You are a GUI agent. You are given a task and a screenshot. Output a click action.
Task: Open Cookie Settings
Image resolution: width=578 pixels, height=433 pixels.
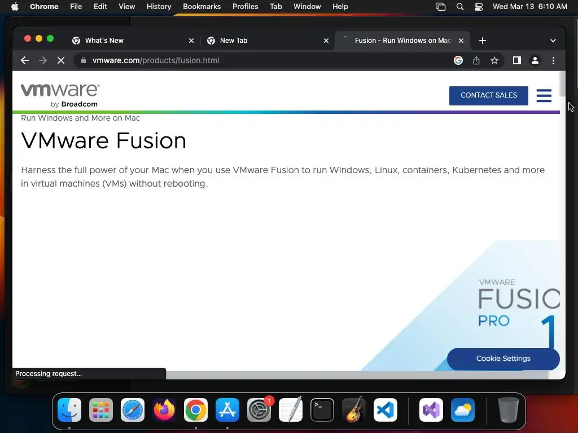503,359
